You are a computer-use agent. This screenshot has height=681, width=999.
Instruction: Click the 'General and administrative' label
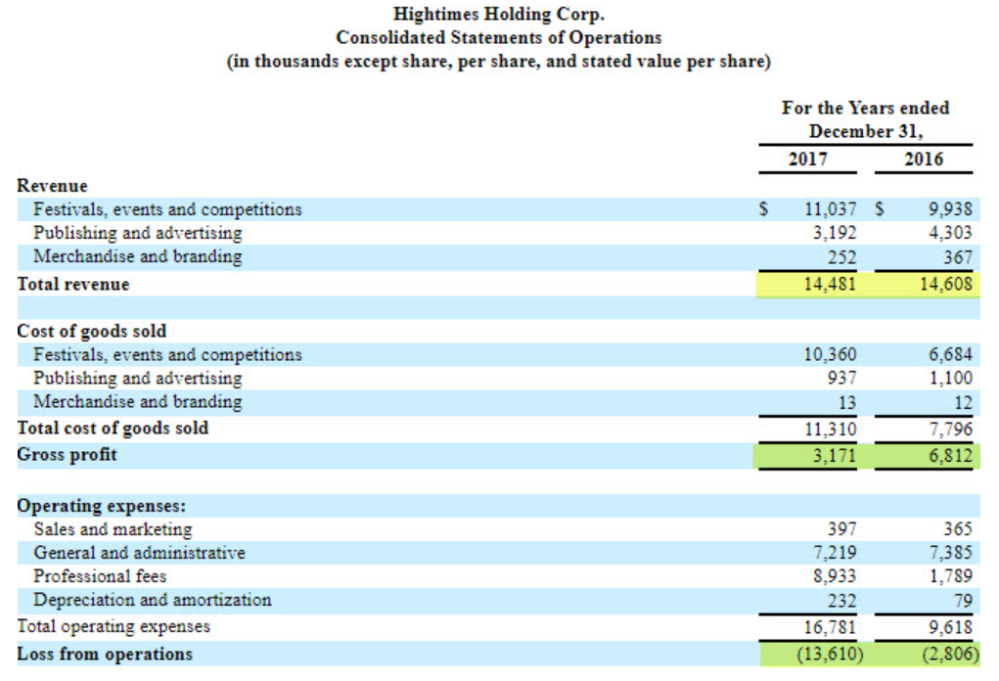pos(139,552)
